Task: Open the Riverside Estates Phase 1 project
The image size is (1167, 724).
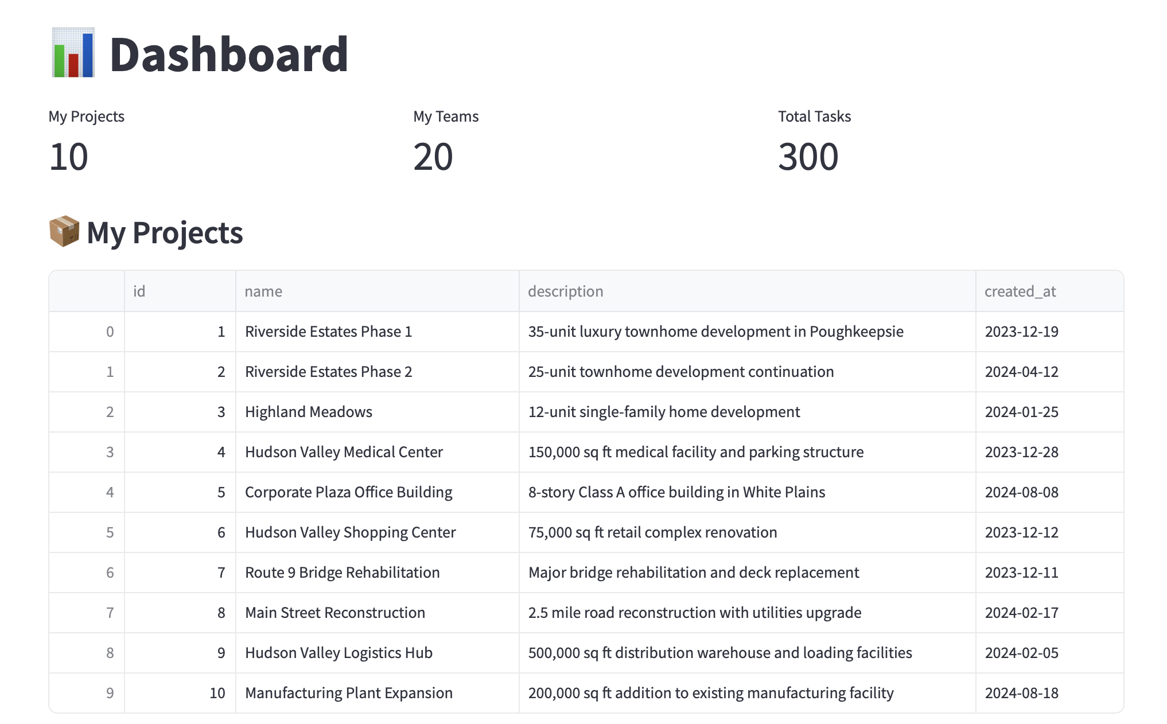Action: [328, 332]
